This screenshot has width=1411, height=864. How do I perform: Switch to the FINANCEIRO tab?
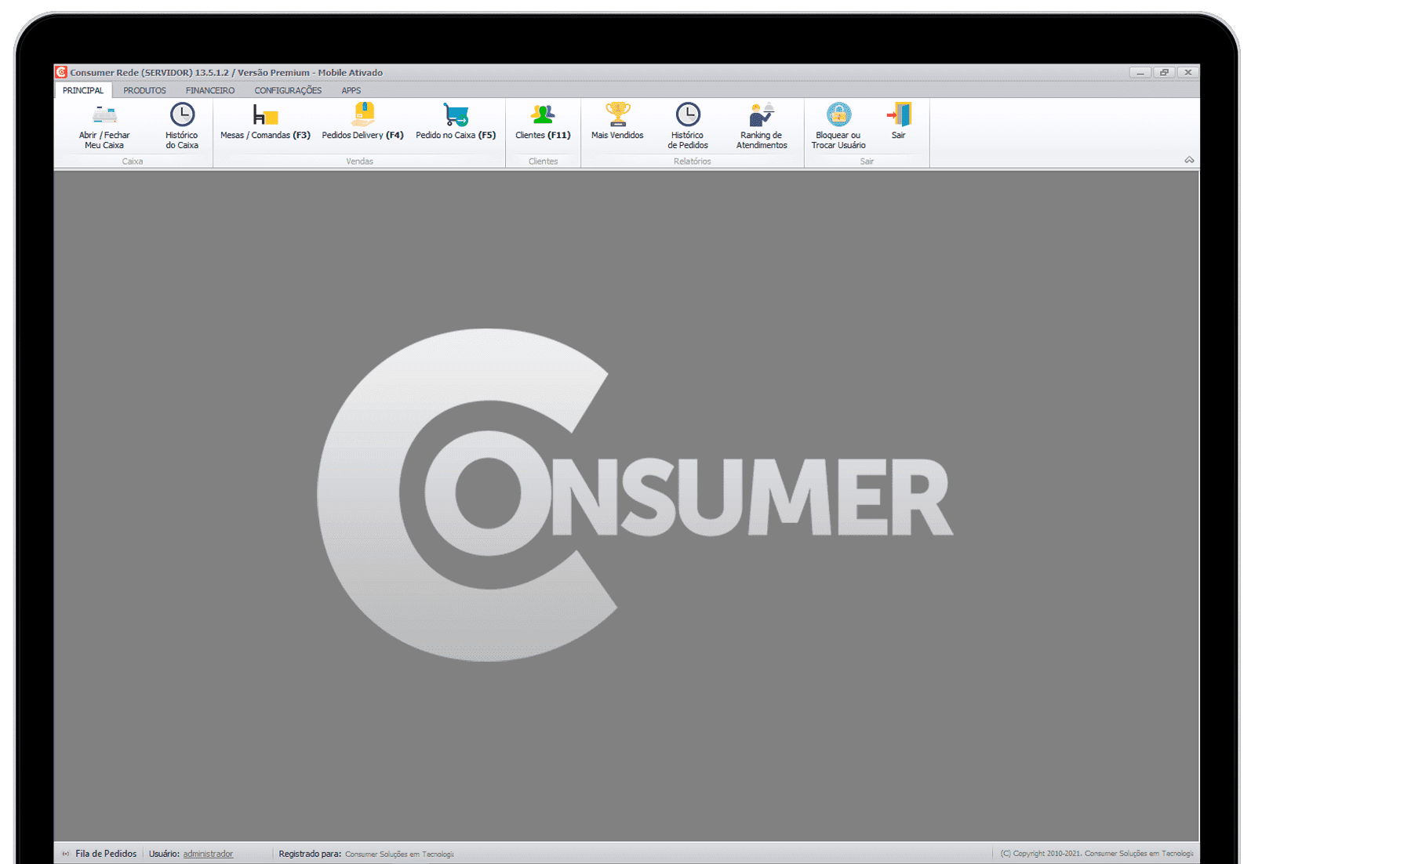pos(210,90)
